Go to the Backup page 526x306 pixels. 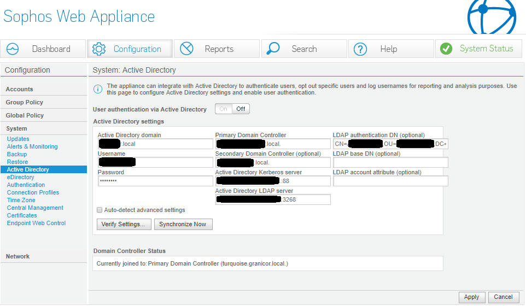click(x=17, y=154)
